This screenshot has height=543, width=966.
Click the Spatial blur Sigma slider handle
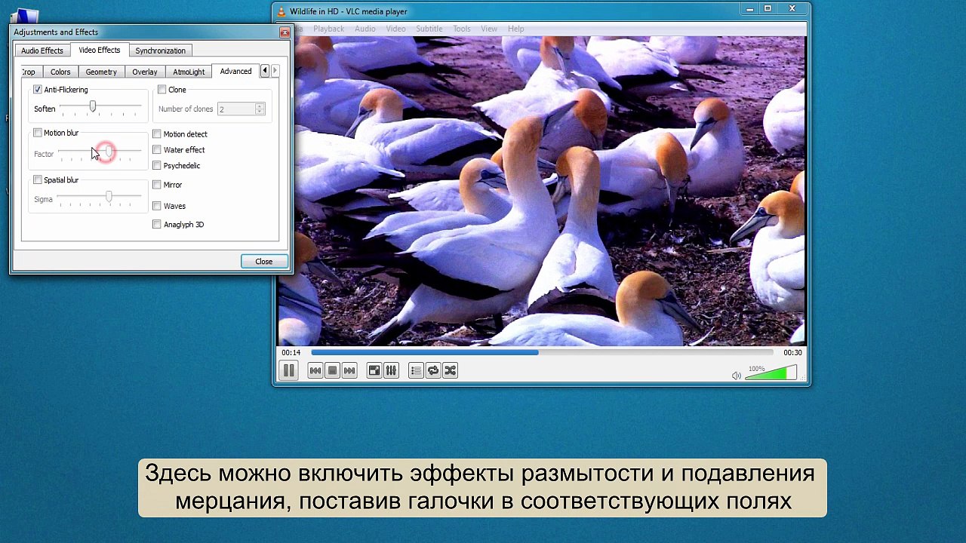point(109,197)
